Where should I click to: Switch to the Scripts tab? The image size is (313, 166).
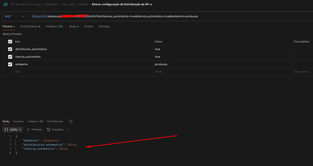tap(88, 27)
